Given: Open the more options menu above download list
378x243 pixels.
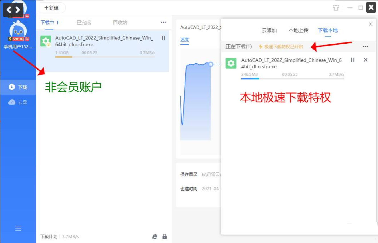Looking at the screenshot, I should pos(163,22).
